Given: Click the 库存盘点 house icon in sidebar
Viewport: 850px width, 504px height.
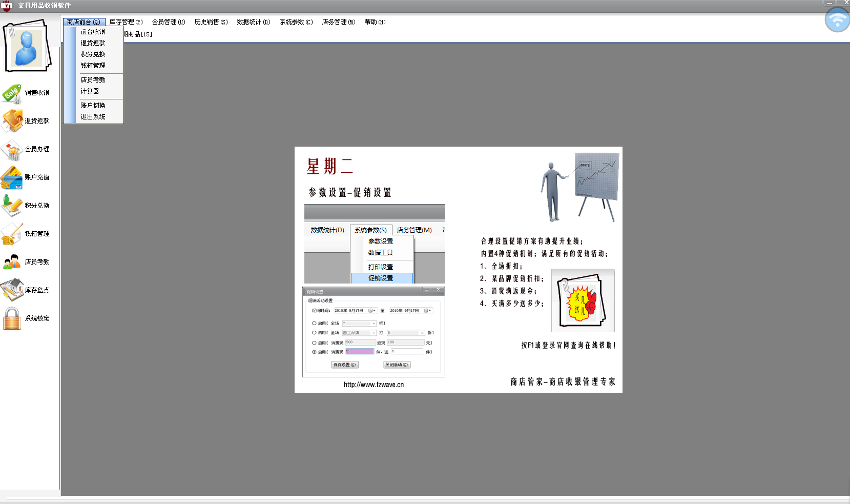Looking at the screenshot, I should 12,290.
